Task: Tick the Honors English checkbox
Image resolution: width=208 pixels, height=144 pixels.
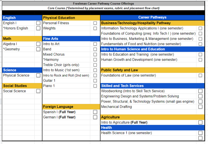Action: pyautogui.click(x=38, y=28)
